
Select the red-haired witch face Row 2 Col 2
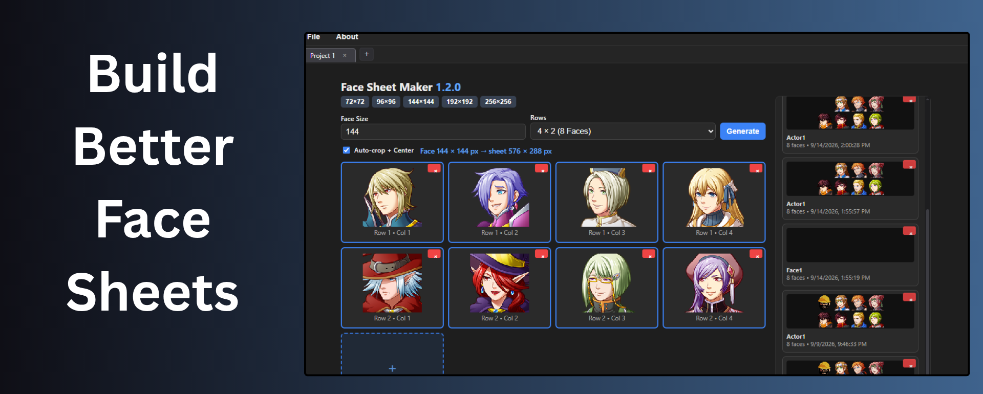pos(499,288)
